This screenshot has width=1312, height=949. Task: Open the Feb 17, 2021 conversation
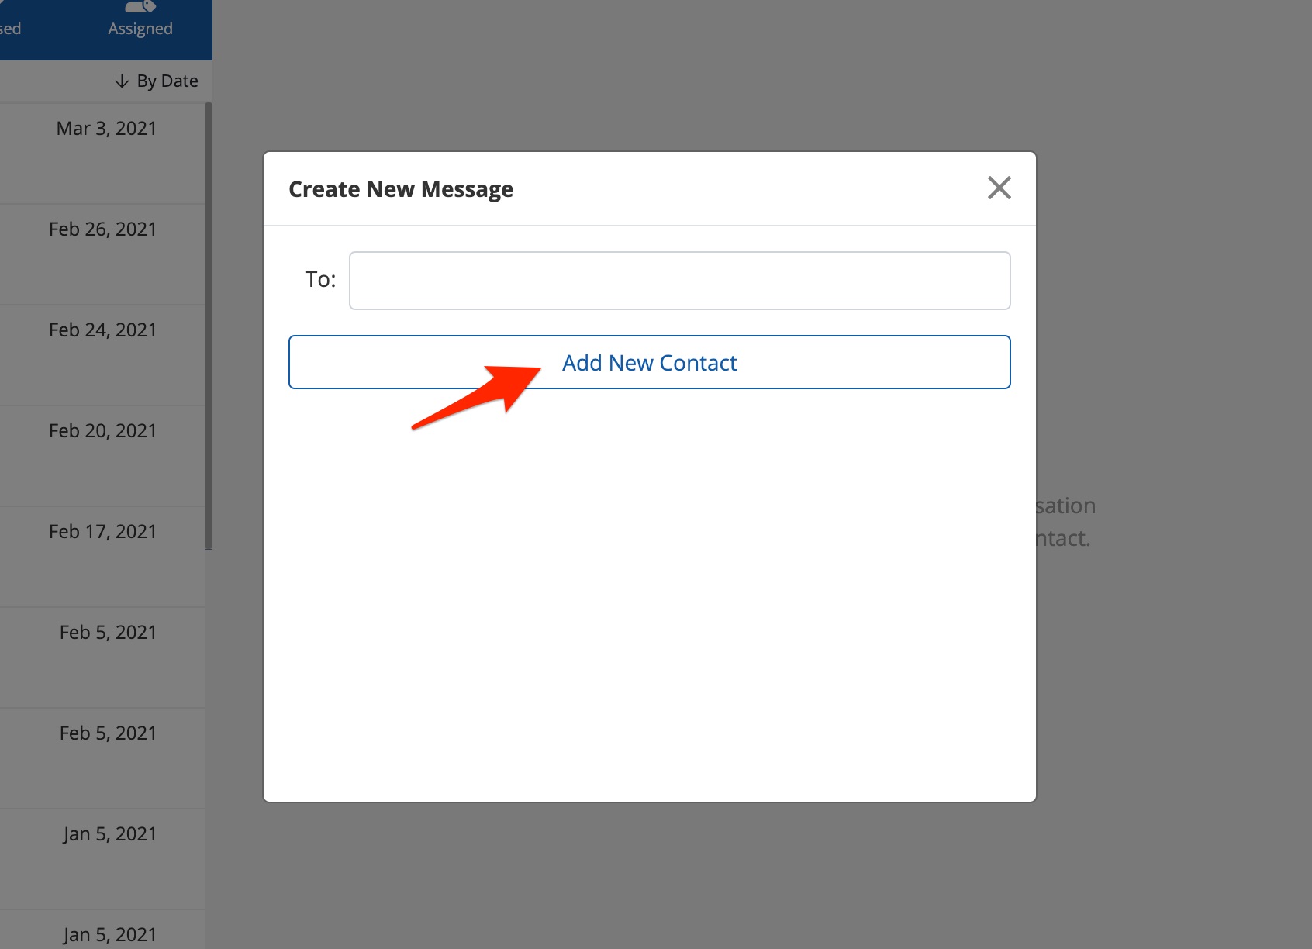click(102, 532)
